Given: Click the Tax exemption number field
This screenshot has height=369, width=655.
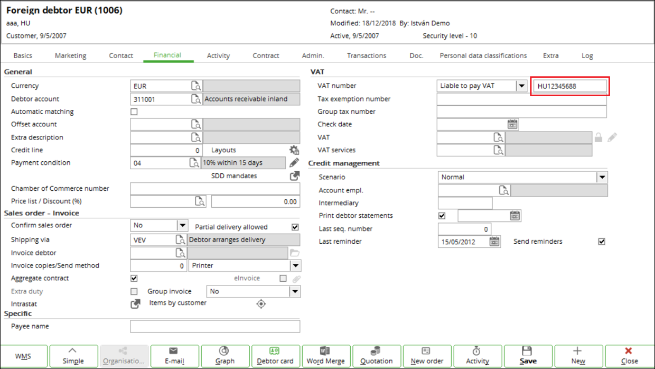Looking at the screenshot, I should 522,99.
